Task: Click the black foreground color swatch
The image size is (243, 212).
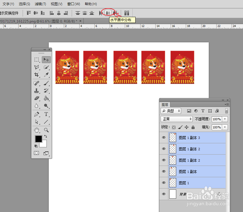Action: tap(38, 139)
